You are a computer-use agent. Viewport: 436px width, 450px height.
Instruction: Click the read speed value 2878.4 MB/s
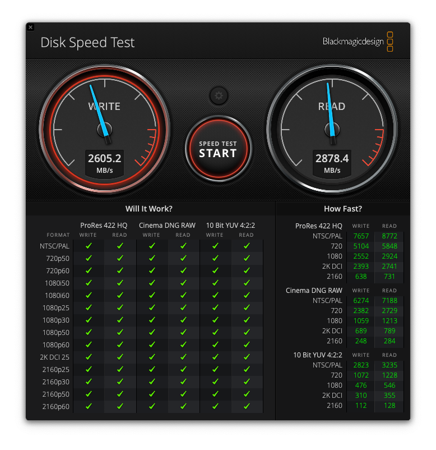click(x=332, y=163)
